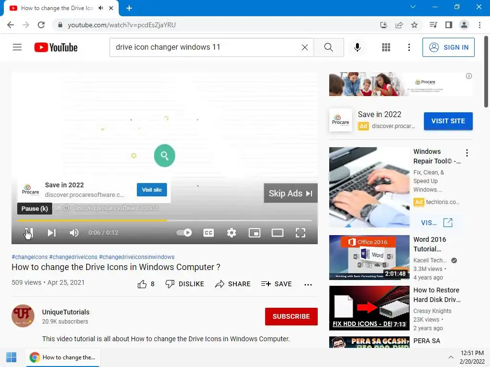Open the player settings gear

coord(232,233)
